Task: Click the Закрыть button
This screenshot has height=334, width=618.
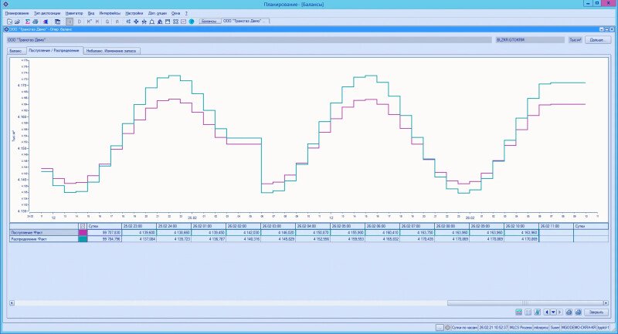Action: click(x=595, y=312)
